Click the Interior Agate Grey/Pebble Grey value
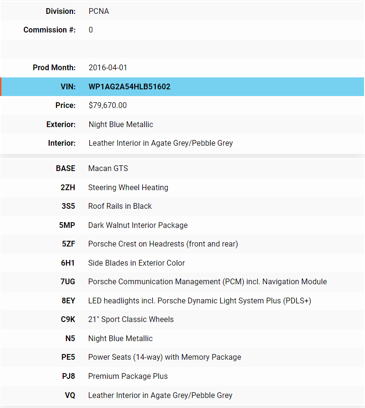The image size is (365, 408). click(161, 143)
